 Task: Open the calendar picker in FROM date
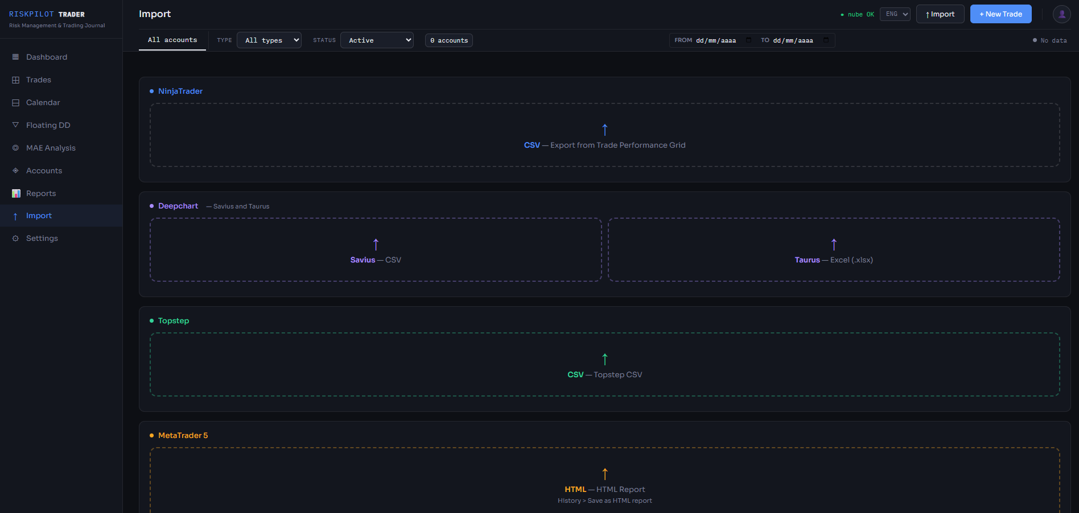(x=748, y=40)
